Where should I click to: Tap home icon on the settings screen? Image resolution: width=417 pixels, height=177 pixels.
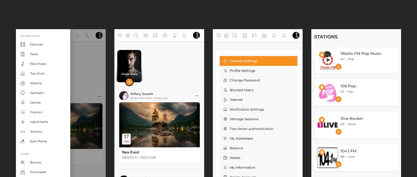point(226,36)
